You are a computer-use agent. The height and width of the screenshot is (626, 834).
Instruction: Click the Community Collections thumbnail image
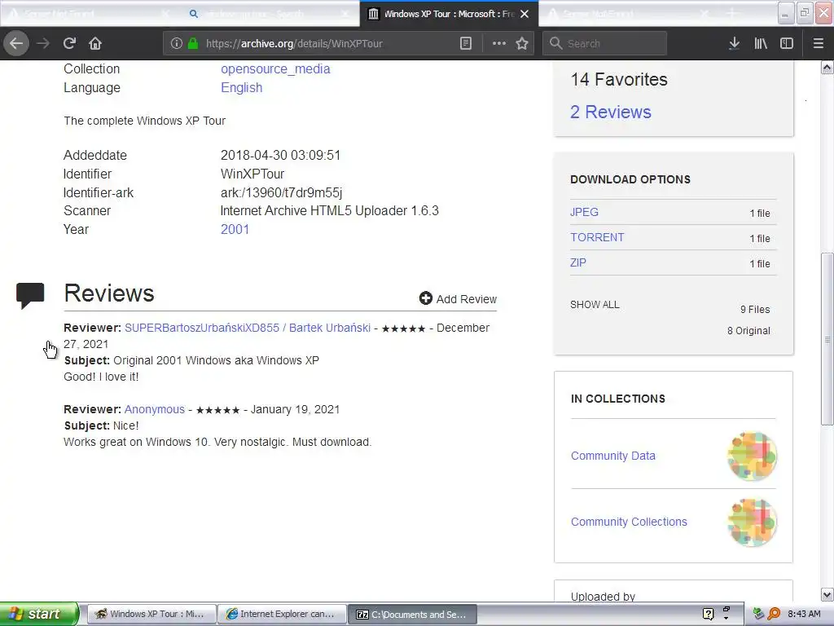point(752,522)
